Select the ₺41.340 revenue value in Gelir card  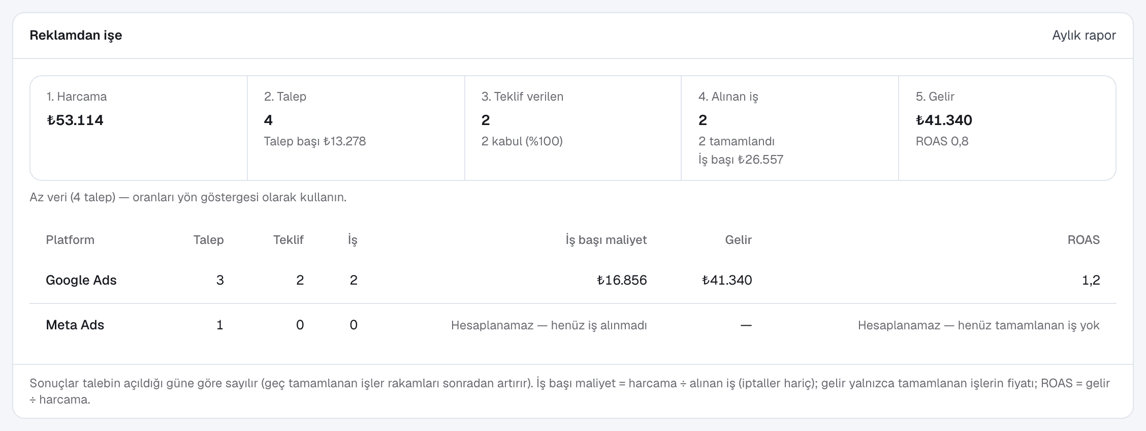coord(944,120)
